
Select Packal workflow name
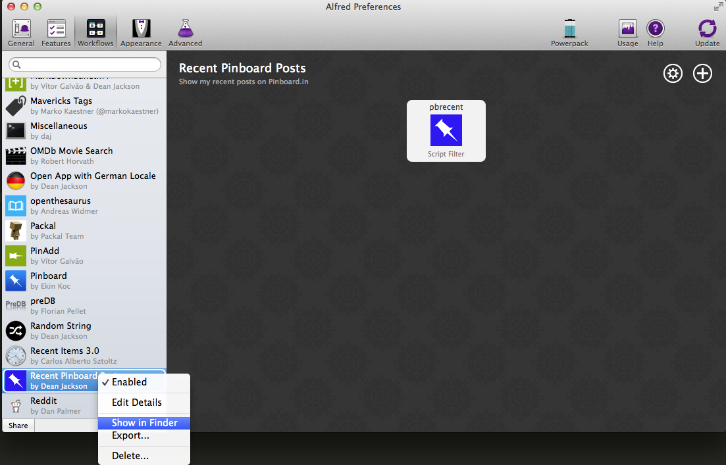[43, 226]
